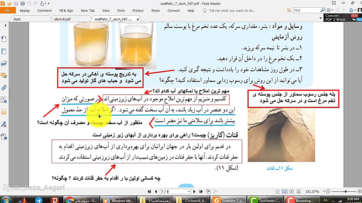The image size is (362, 203).
Task: Open file using the folder icon
Action: (x=10, y=4)
